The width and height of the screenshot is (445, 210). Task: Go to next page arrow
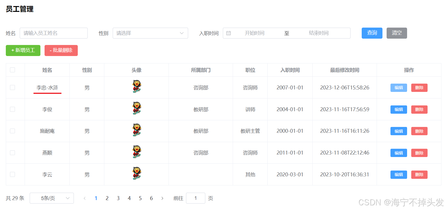[162, 198]
